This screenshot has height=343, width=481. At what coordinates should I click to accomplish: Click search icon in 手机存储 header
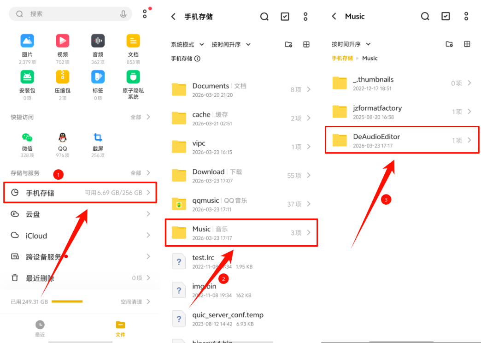pyautogui.click(x=264, y=17)
